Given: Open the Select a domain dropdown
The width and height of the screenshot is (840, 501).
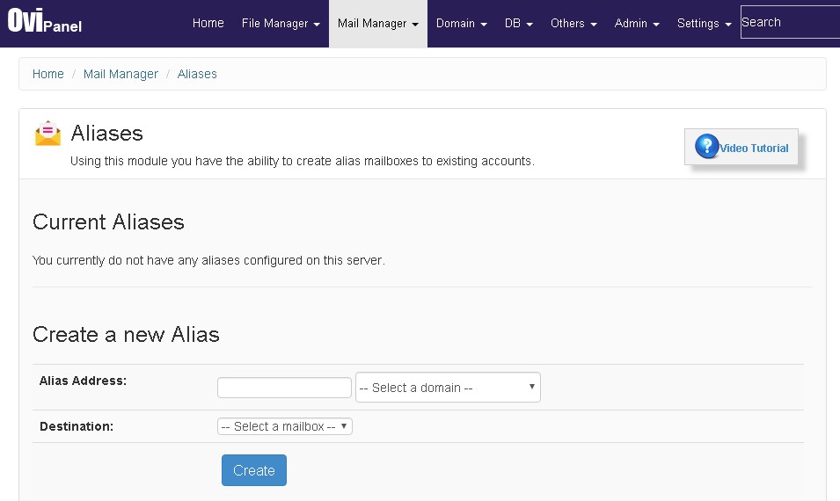Looking at the screenshot, I should 448,387.
